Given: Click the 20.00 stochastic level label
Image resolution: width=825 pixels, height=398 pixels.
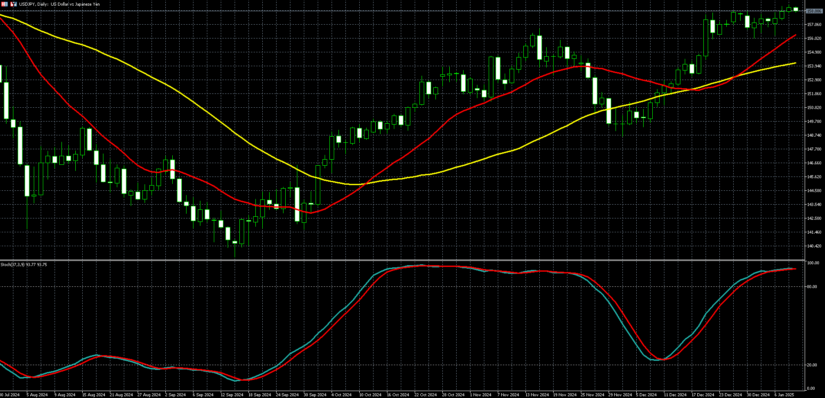Looking at the screenshot, I should click(x=812, y=365).
